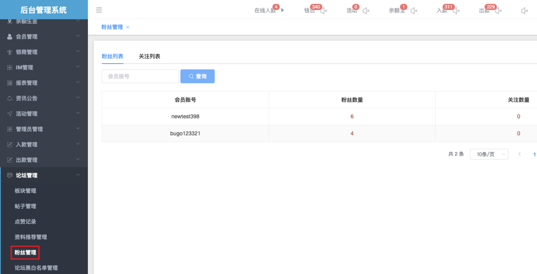The width and height of the screenshot is (537, 274).
Task: Open the 10条/页 page size dropdown
Action: [489, 154]
